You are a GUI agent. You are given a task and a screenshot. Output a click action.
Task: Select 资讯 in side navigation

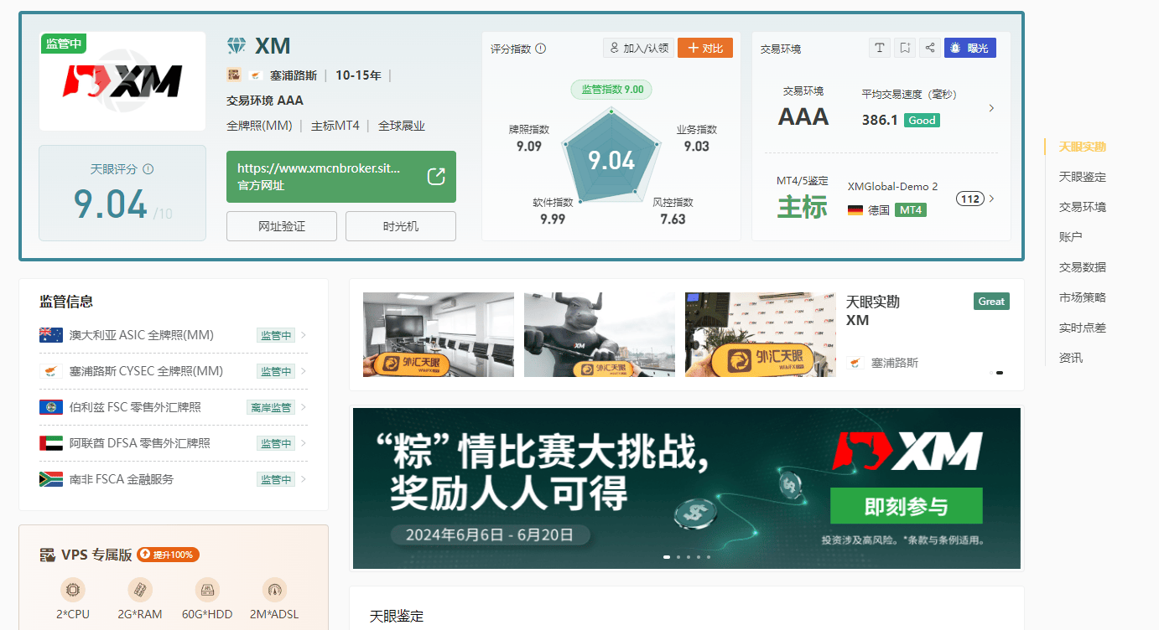click(1071, 358)
